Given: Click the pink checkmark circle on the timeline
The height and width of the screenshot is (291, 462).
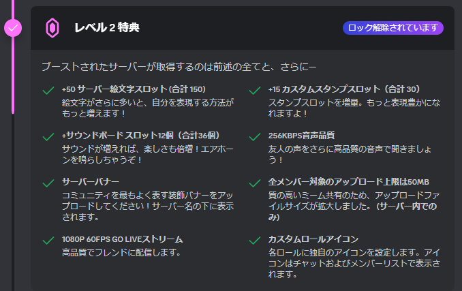Looking at the screenshot, I should click(x=13, y=28).
